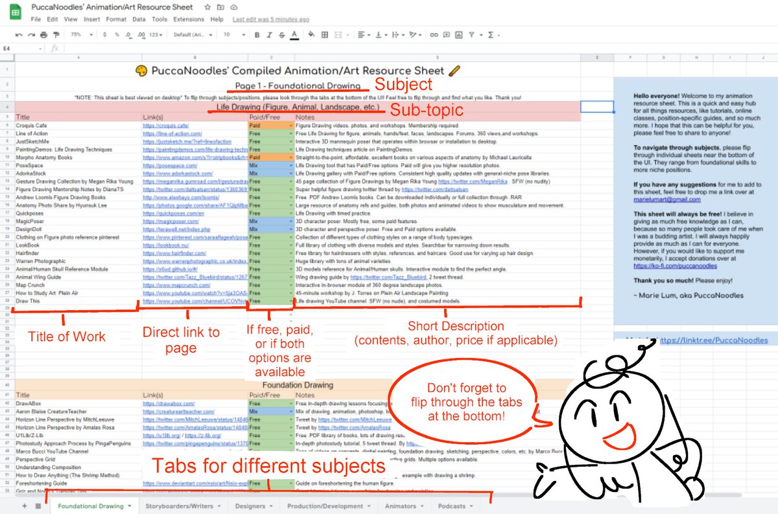This screenshot has height=514, width=778.
Task: Open the Default font dropdown
Action: pos(193,34)
